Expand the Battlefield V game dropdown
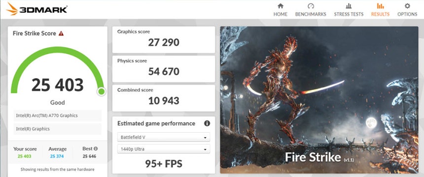This screenshot has height=177, width=424. tap(164, 137)
